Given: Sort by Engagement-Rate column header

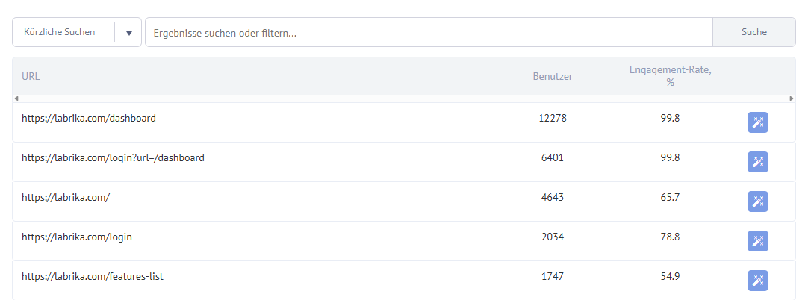Looking at the screenshot, I should [670, 76].
